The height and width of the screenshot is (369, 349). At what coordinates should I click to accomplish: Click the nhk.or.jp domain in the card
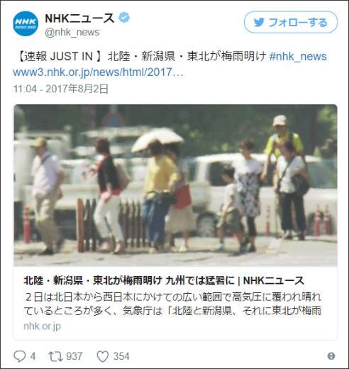(43, 326)
